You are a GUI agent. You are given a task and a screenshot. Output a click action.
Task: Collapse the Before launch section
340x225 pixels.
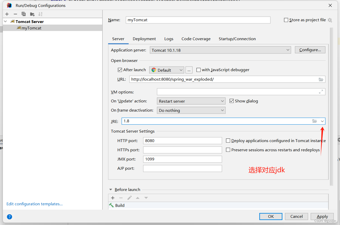click(x=111, y=190)
